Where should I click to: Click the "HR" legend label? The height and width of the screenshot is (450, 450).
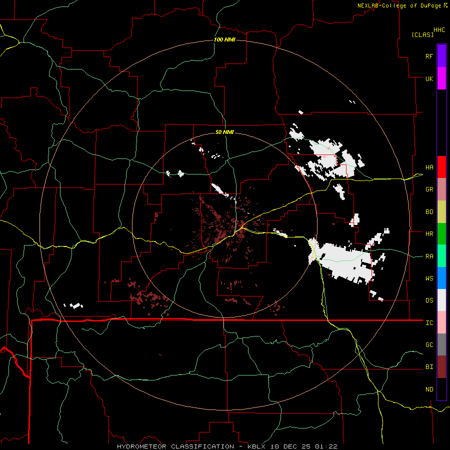click(x=429, y=234)
